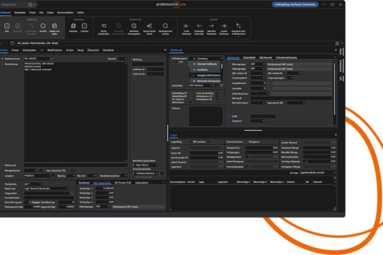Open Bearbeiten menu
Screen dimensions: 383x255
[20, 13]
